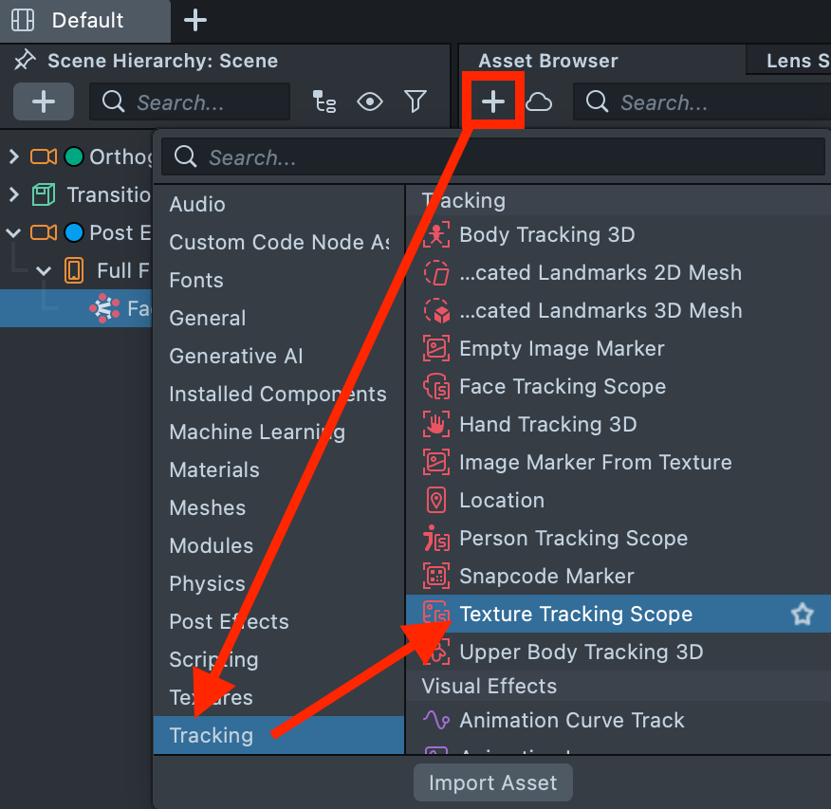Add a new layout tab with plus
Image resolution: width=831 pixels, height=809 pixels.
pos(194,20)
